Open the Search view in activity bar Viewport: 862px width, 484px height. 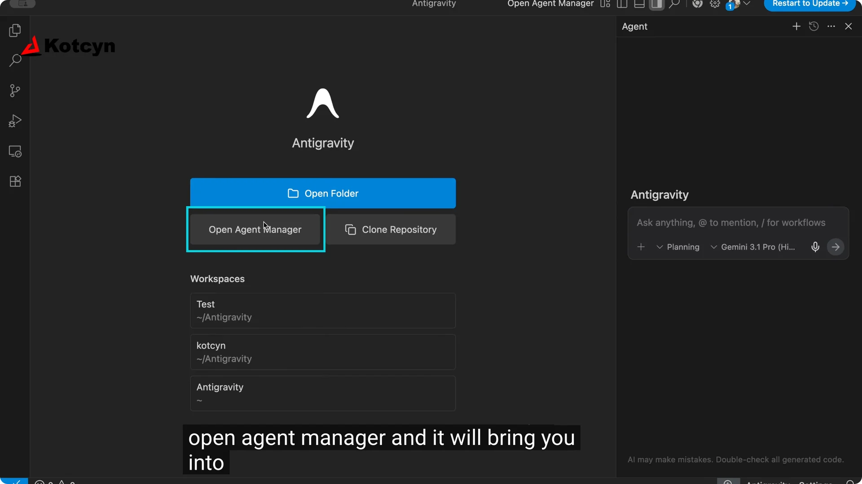pos(15,60)
